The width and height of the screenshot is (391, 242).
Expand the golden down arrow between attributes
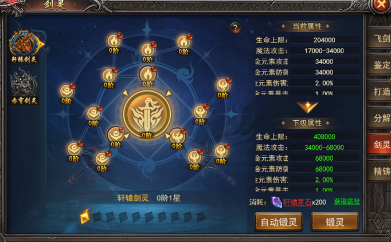point(308,107)
